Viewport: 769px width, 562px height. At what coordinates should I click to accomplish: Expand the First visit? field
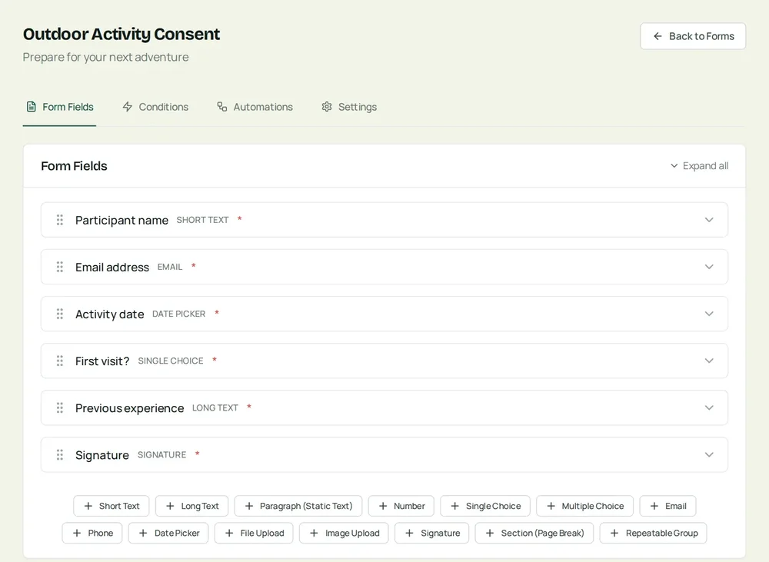[709, 361]
